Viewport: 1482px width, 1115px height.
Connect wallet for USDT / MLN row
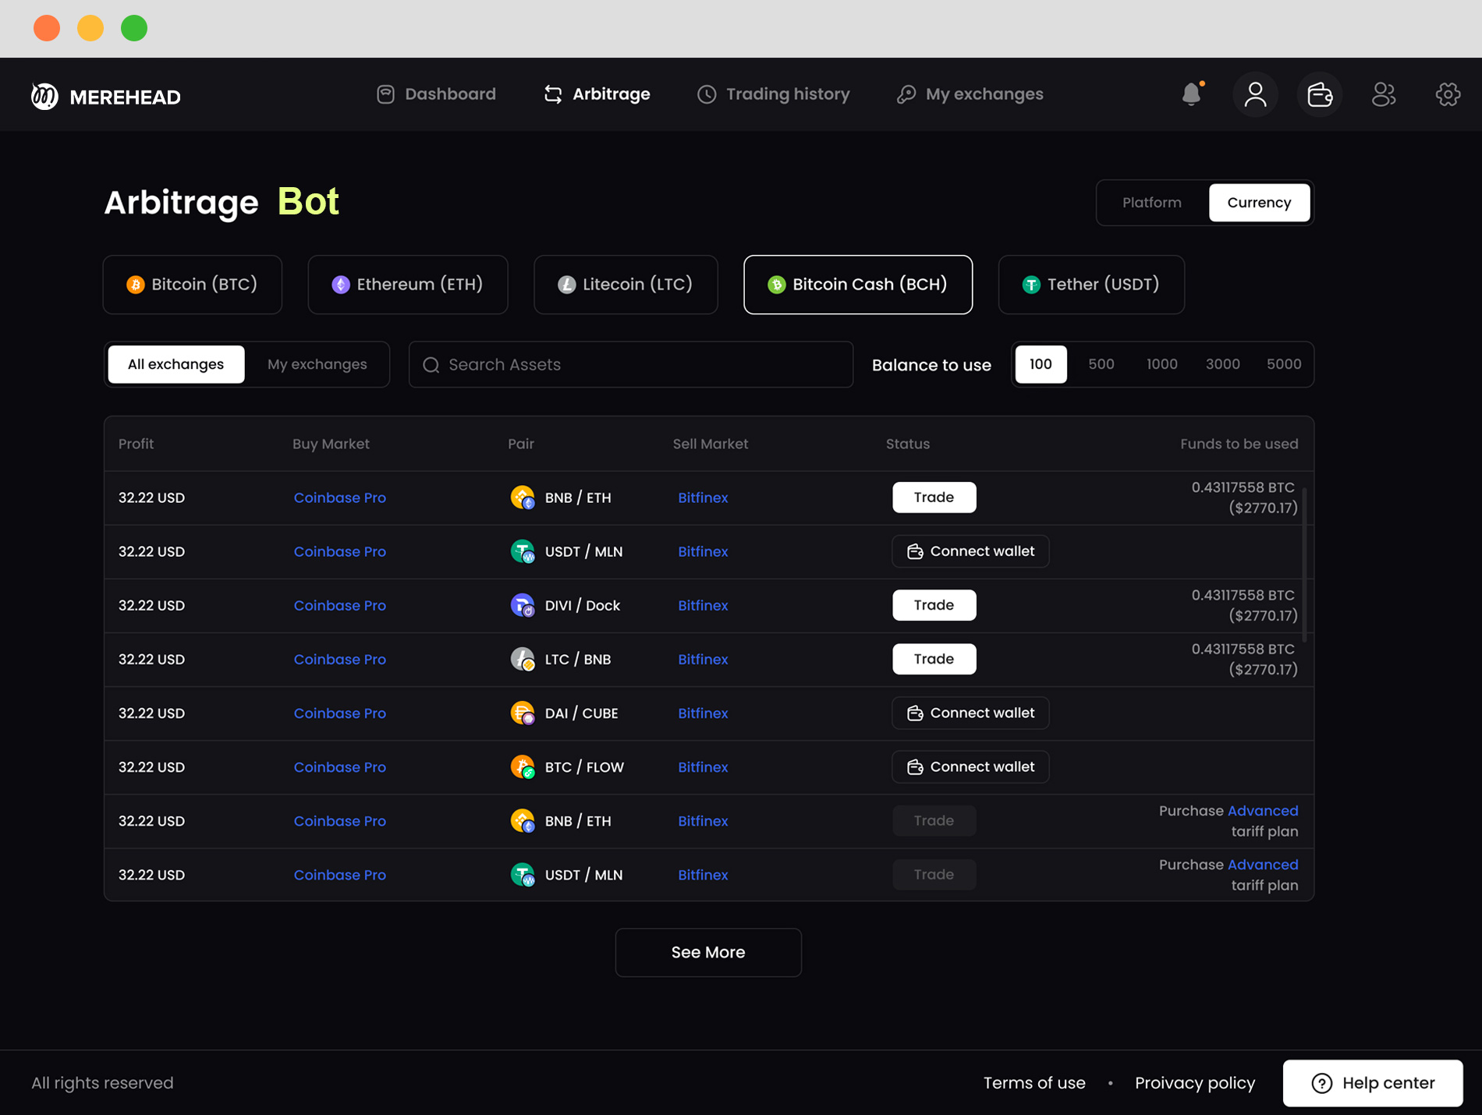pyautogui.click(x=970, y=551)
